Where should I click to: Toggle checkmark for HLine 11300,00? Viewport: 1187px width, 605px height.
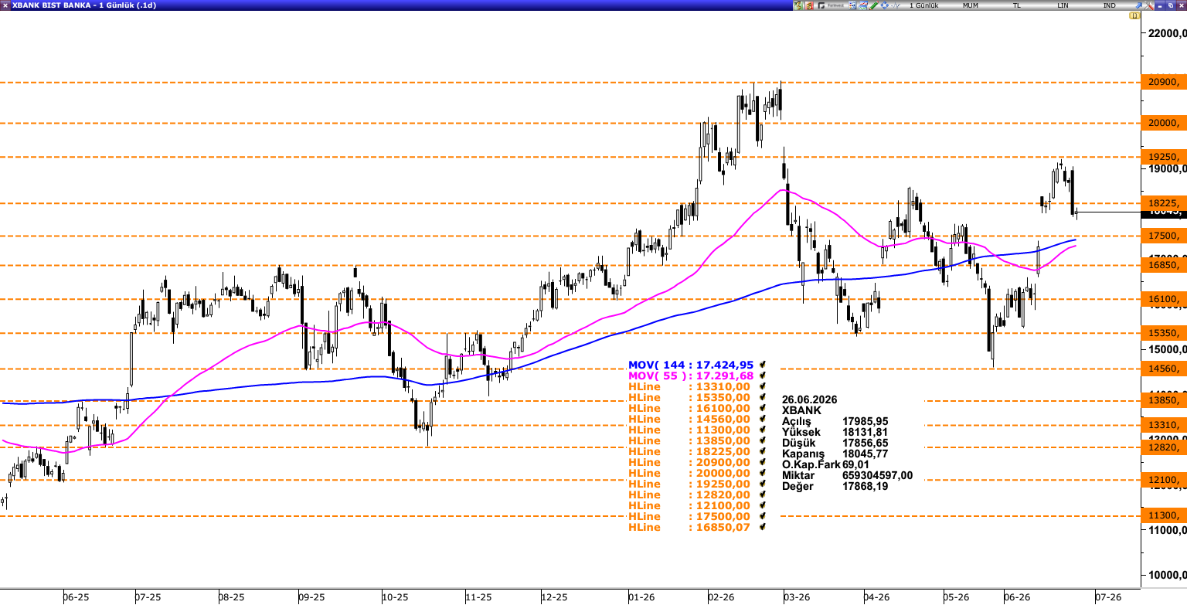pyautogui.click(x=762, y=430)
